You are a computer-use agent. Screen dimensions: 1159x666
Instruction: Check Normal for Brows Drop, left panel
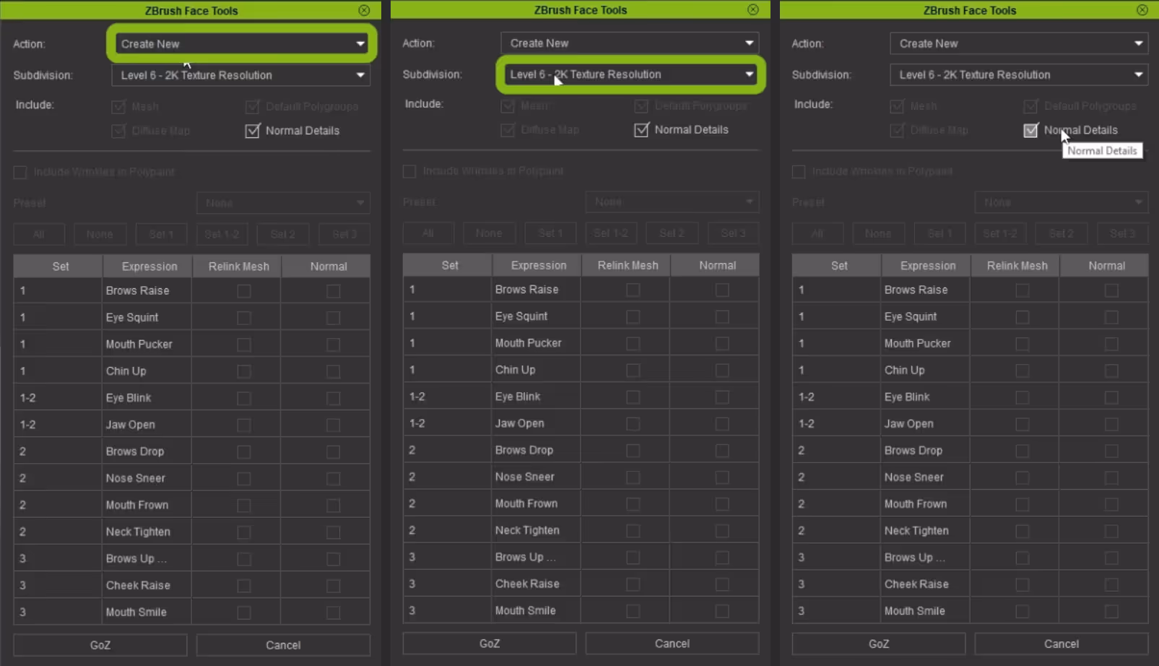(333, 452)
